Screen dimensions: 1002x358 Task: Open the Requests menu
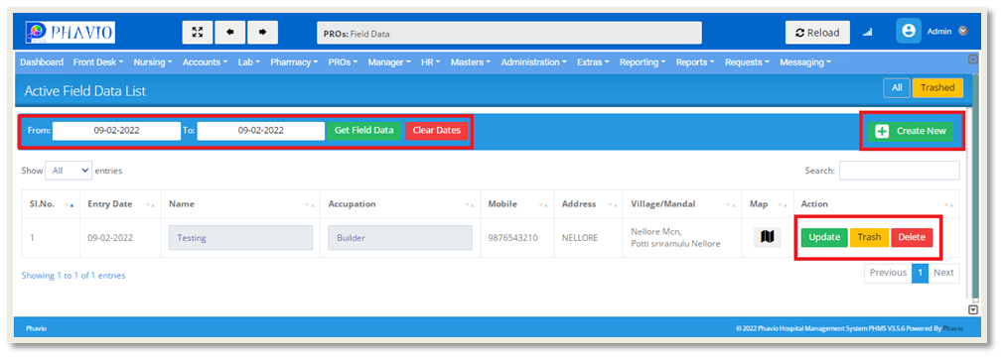point(747,61)
